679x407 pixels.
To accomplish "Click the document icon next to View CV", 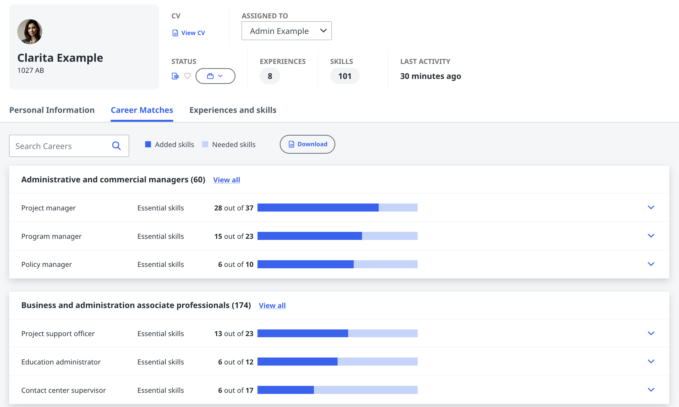I will click(175, 33).
